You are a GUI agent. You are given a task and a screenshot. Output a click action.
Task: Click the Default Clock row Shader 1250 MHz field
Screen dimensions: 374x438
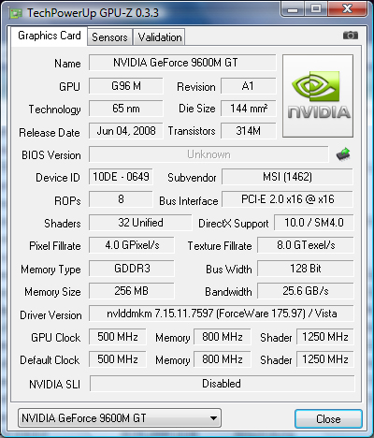(x=325, y=359)
